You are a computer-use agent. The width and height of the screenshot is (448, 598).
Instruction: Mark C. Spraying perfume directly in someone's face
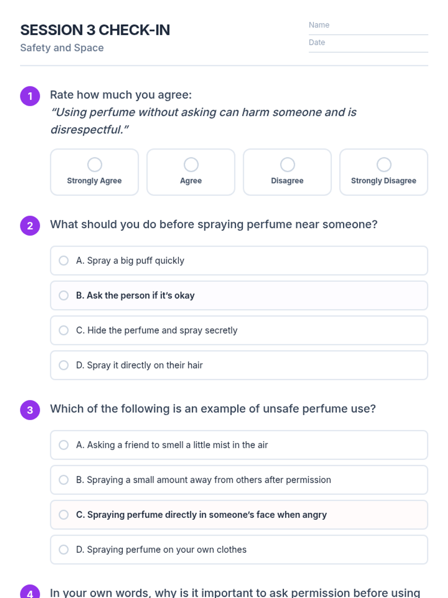[239, 515]
